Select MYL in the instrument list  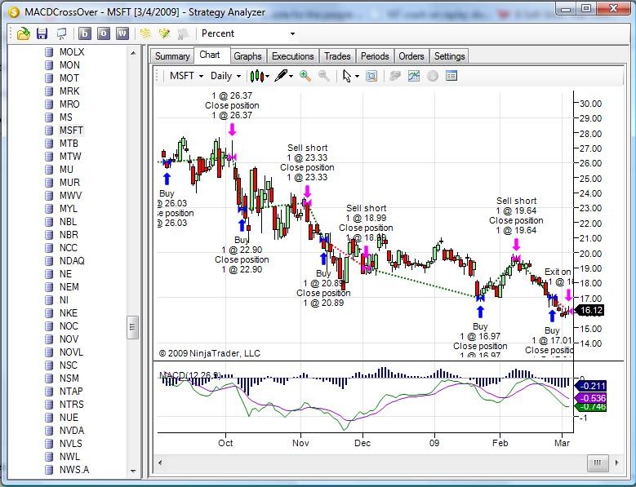click(68, 208)
